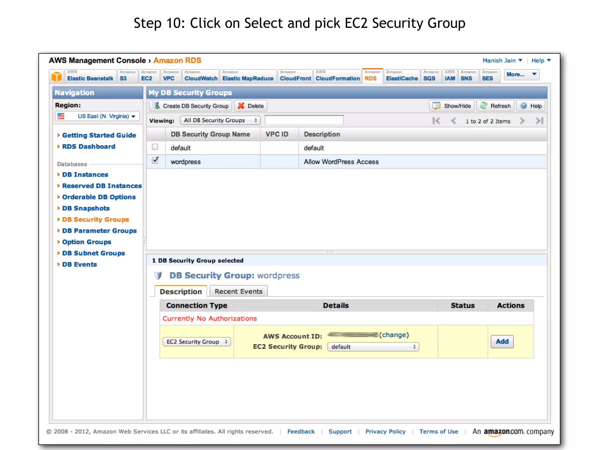This screenshot has height=450, width=600.
Task: Switch to the Elastic MapReduce service tab
Action: [x=248, y=76]
